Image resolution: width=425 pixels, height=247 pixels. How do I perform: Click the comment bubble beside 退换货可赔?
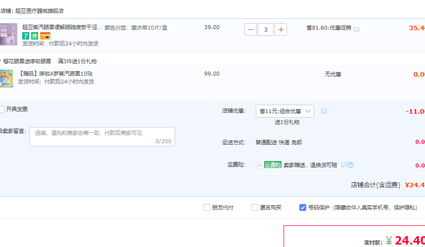344,165
